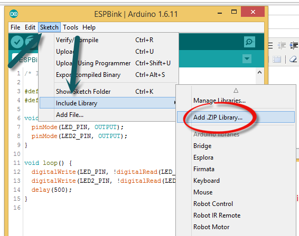Click the editor scrollbar up arrow
Viewport: 299px width, 236px height.
pyautogui.click(x=259, y=73)
